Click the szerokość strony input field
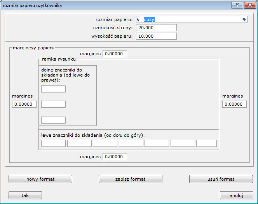Viewport: 258px width, 204px height. coord(156,28)
